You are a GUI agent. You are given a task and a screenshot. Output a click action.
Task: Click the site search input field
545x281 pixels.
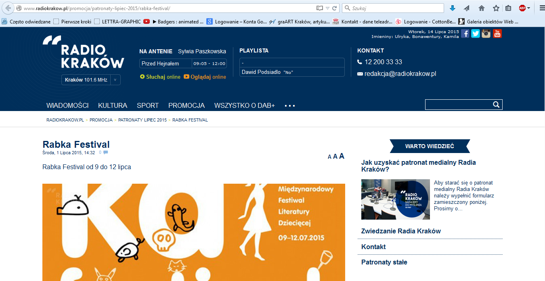click(x=458, y=105)
